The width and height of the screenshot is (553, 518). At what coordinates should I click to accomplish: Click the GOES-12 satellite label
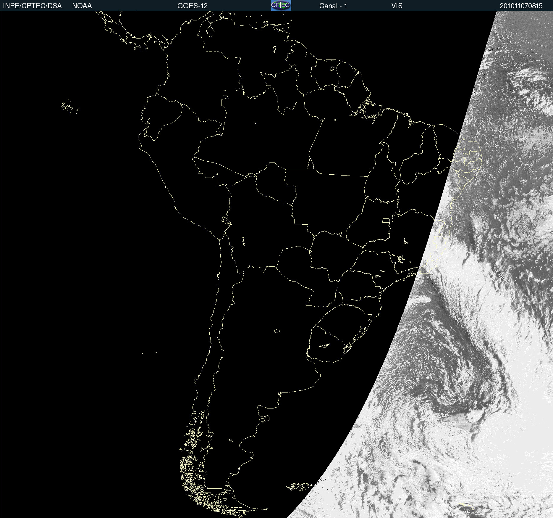pos(193,6)
